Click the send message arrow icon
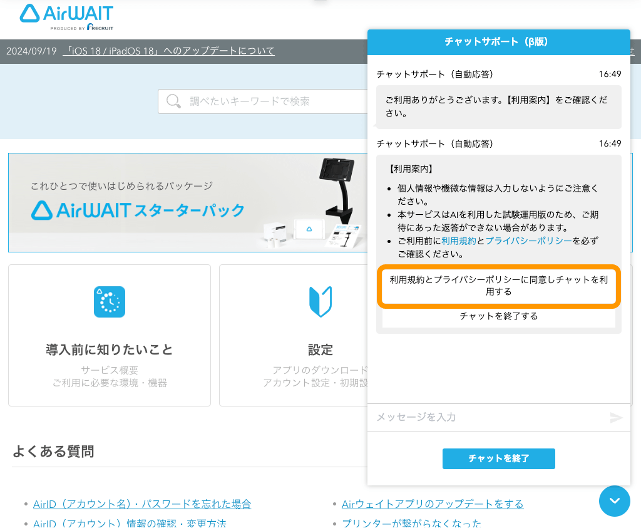641x528 pixels. 616,418
